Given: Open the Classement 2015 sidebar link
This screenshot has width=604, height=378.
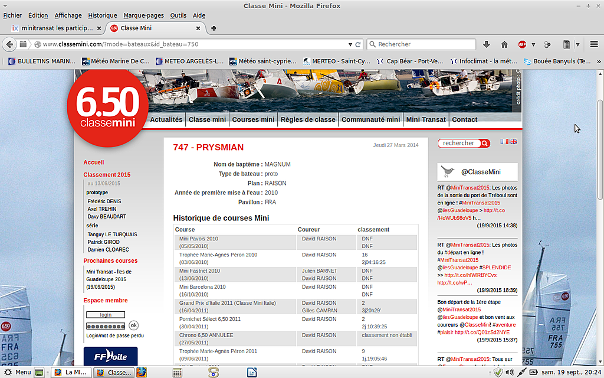Looking at the screenshot, I should pyautogui.click(x=107, y=175).
